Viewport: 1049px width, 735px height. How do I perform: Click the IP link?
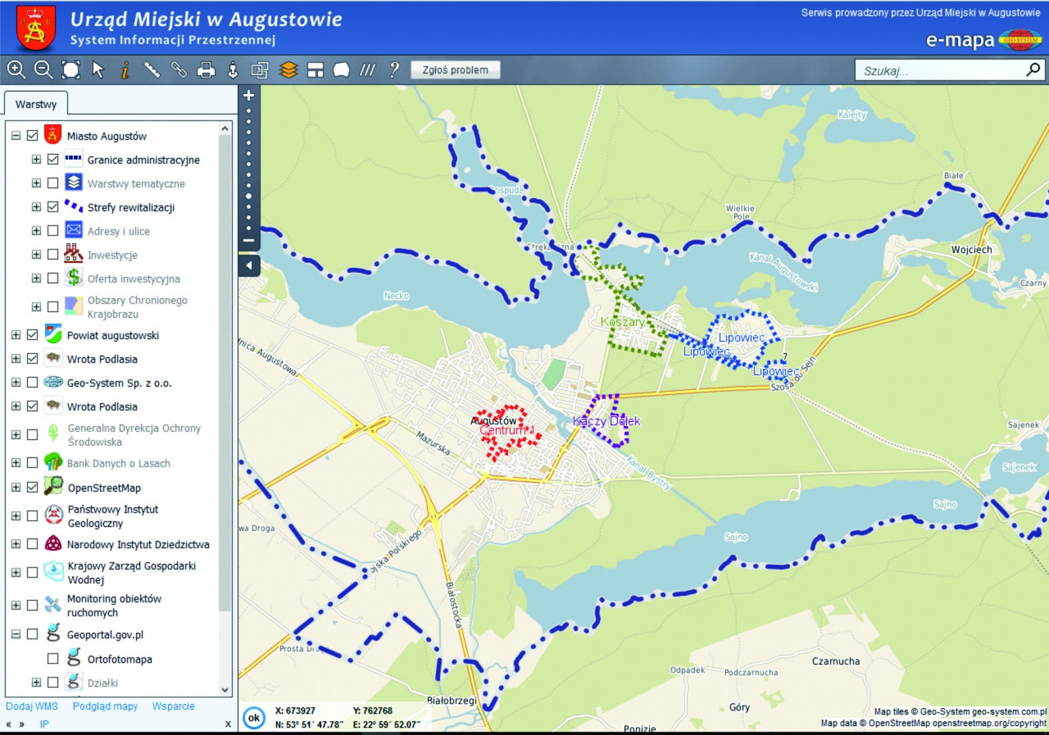click(x=44, y=724)
